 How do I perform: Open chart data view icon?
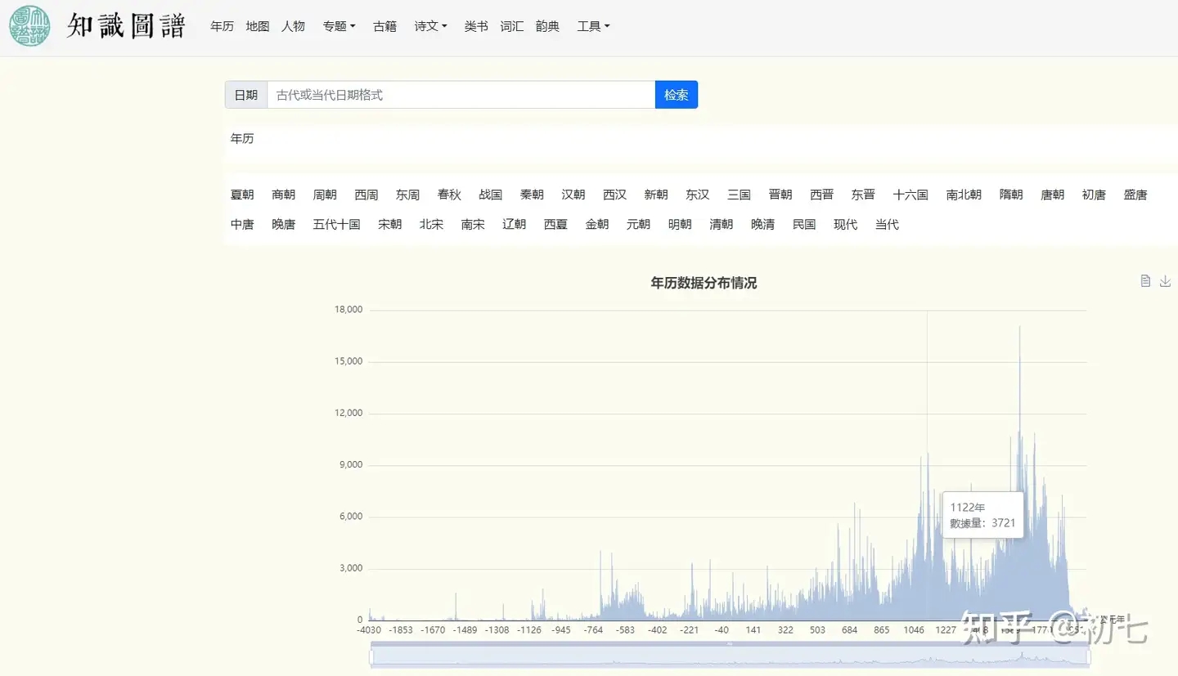(1145, 281)
